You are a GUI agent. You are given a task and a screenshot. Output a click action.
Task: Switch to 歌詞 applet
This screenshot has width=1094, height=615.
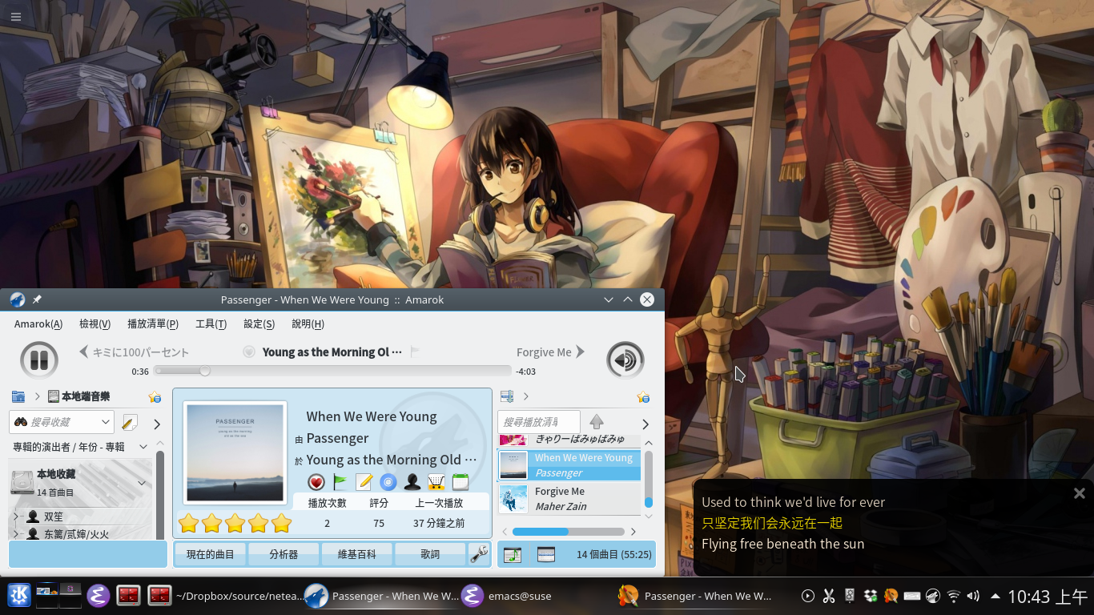pyautogui.click(x=430, y=554)
